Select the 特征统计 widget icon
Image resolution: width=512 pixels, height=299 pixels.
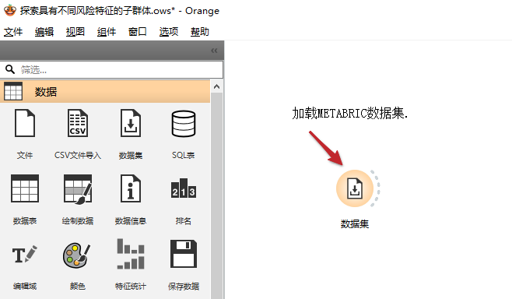coord(131,254)
